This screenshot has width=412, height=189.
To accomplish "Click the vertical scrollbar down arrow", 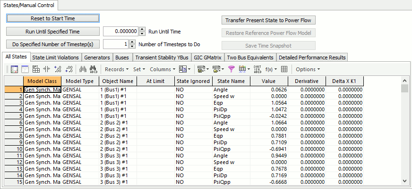I will click(404, 181).
